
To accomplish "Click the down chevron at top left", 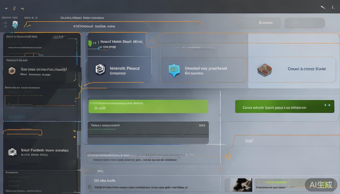I will tap(6, 9).
